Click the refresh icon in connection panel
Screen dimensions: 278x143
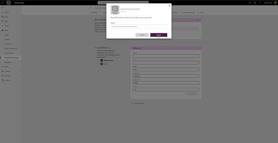(198, 20)
